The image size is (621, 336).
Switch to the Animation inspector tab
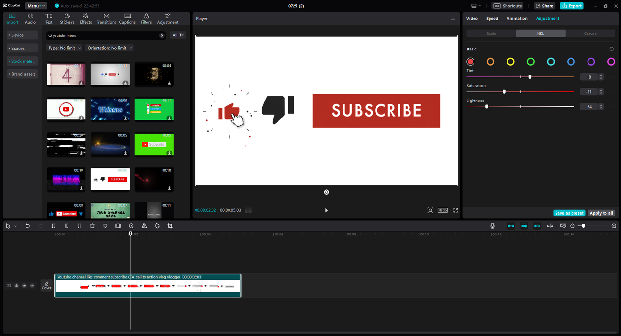517,18
